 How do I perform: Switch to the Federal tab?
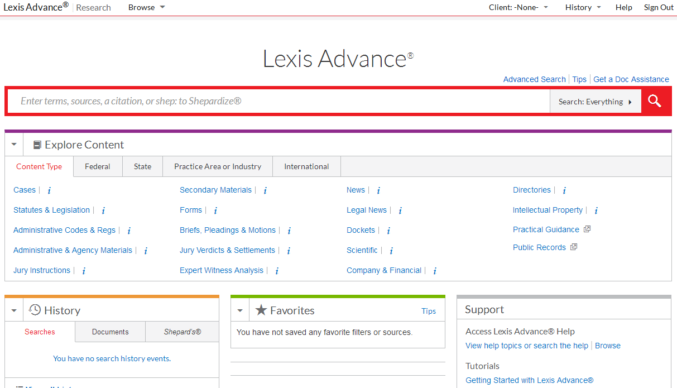98,166
